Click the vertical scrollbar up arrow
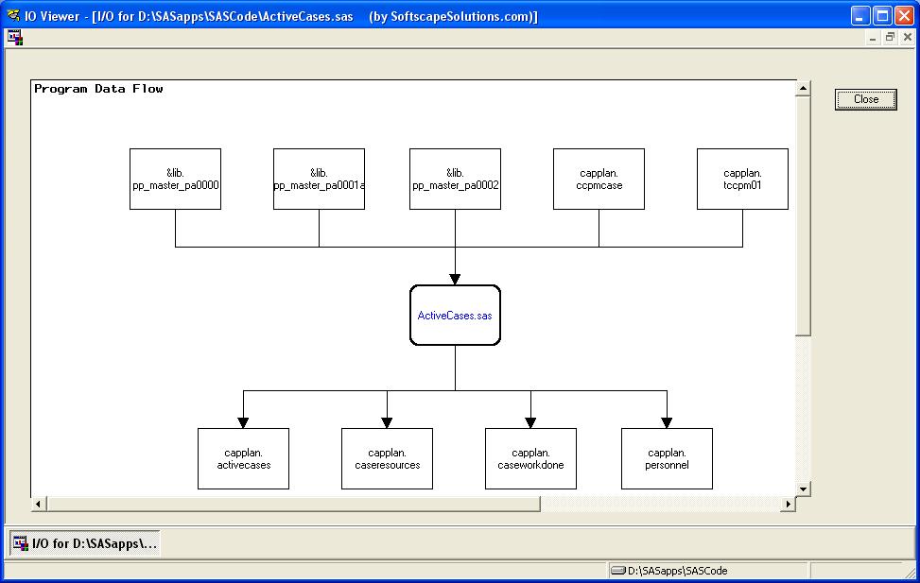Image resolution: width=920 pixels, height=583 pixels. click(x=803, y=89)
